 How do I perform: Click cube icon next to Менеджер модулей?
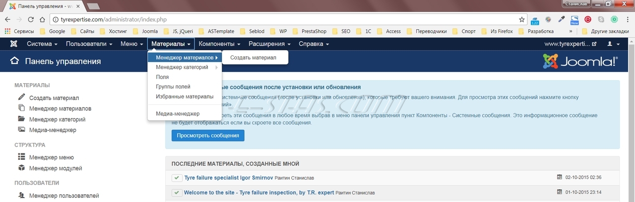[x=21, y=168]
